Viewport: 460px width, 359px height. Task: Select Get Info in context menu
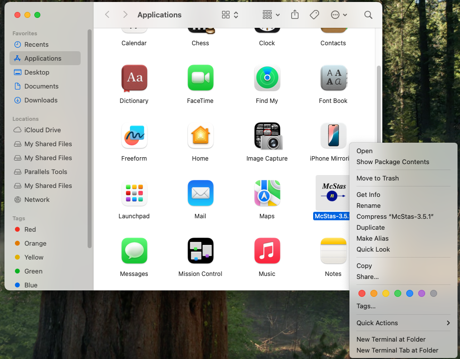pyautogui.click(x=368, y=194)
